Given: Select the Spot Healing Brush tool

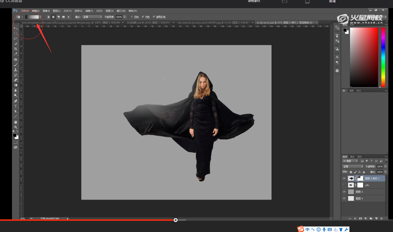Looking at the screenshot, I should pos(15,60).
